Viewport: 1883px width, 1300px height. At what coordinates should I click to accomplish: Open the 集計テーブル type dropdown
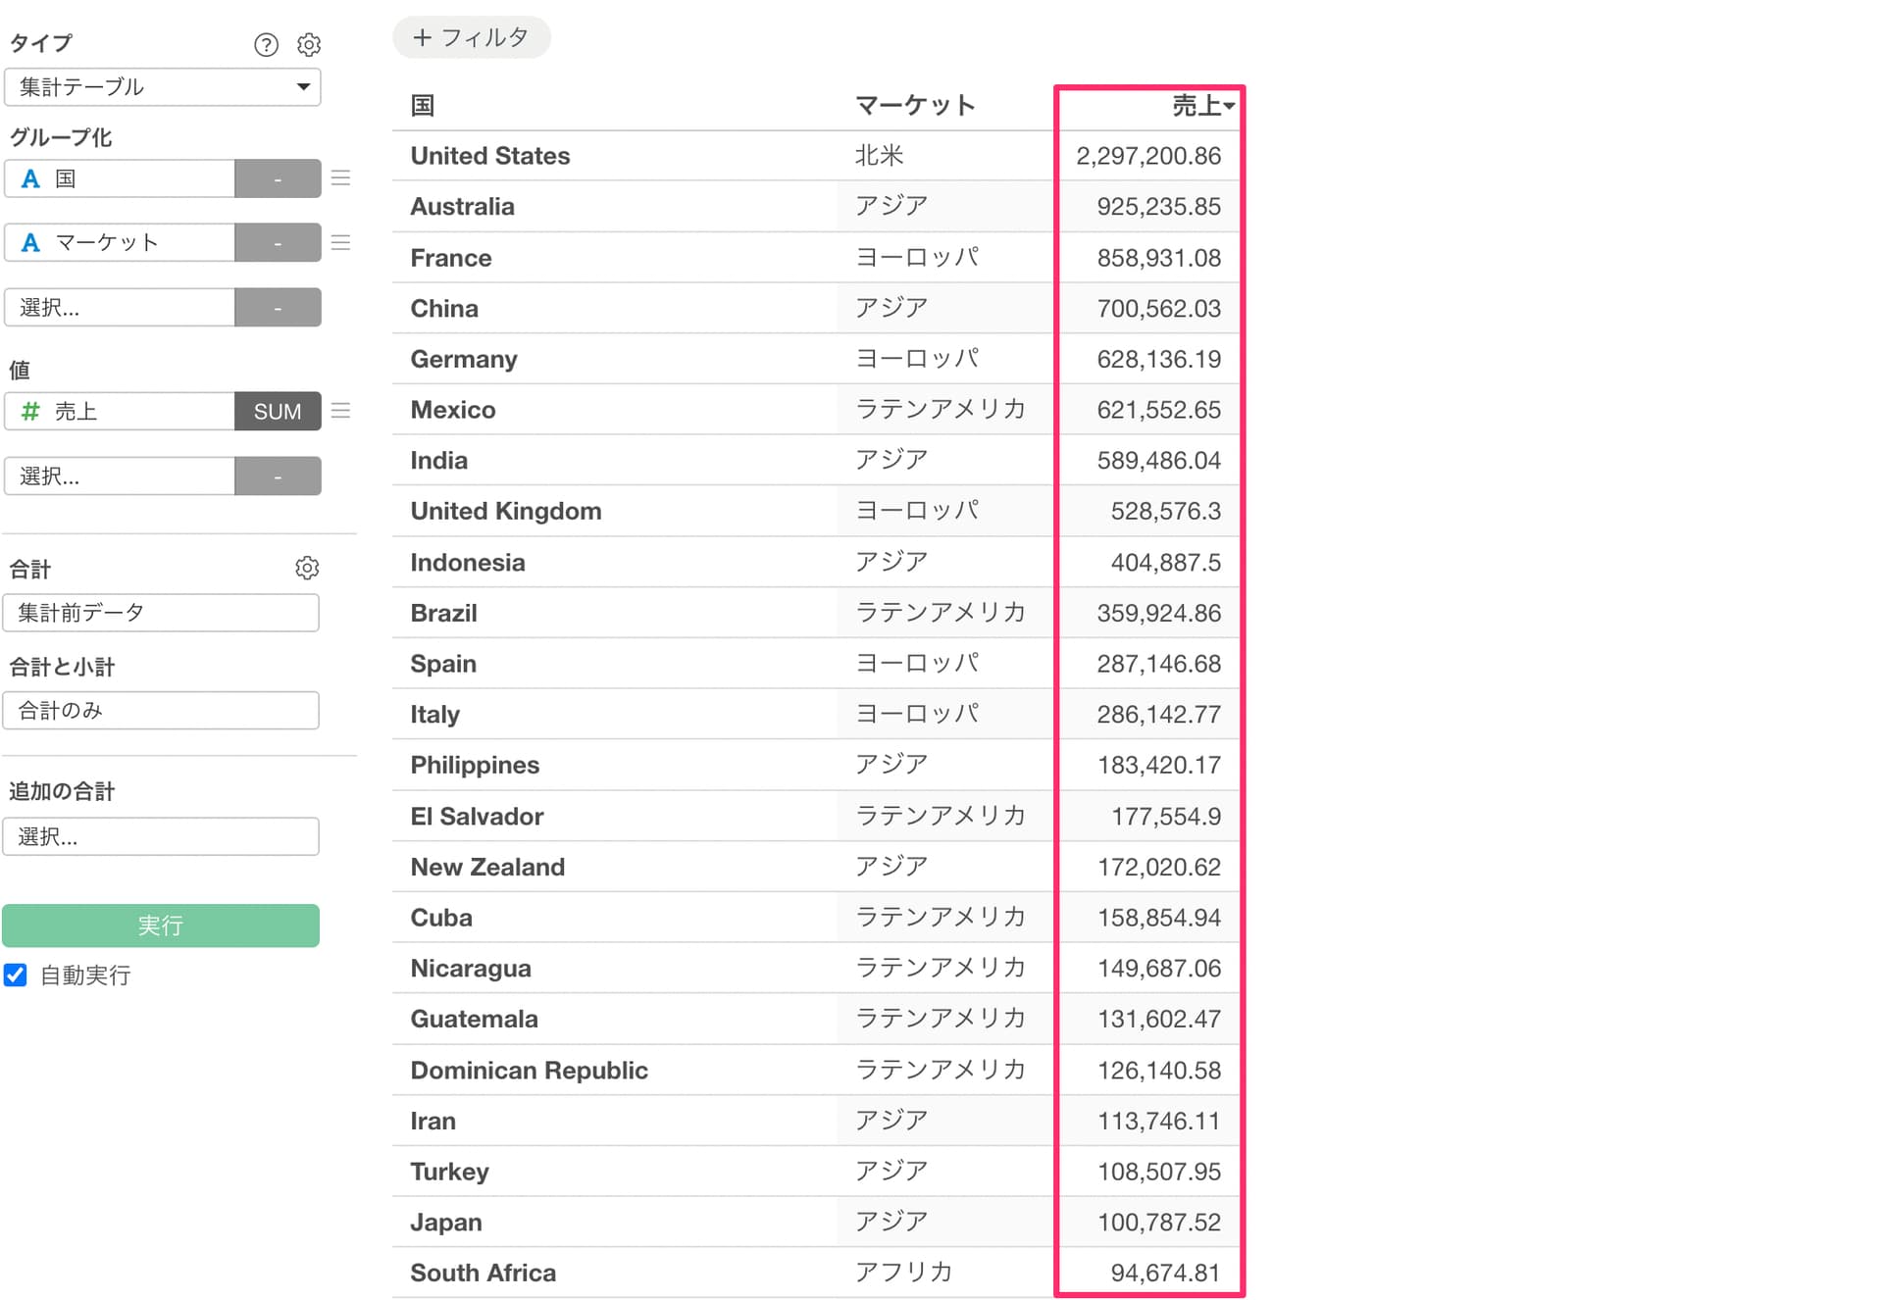click(x=163, y=87)
